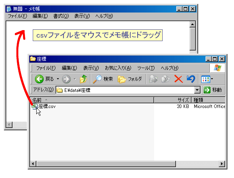Open 表示(V) menu in 座標 Explorer

pos(91,68)
